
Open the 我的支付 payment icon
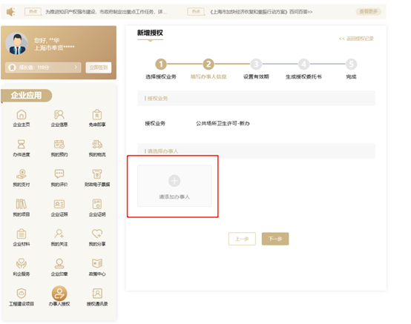(22, 174)
